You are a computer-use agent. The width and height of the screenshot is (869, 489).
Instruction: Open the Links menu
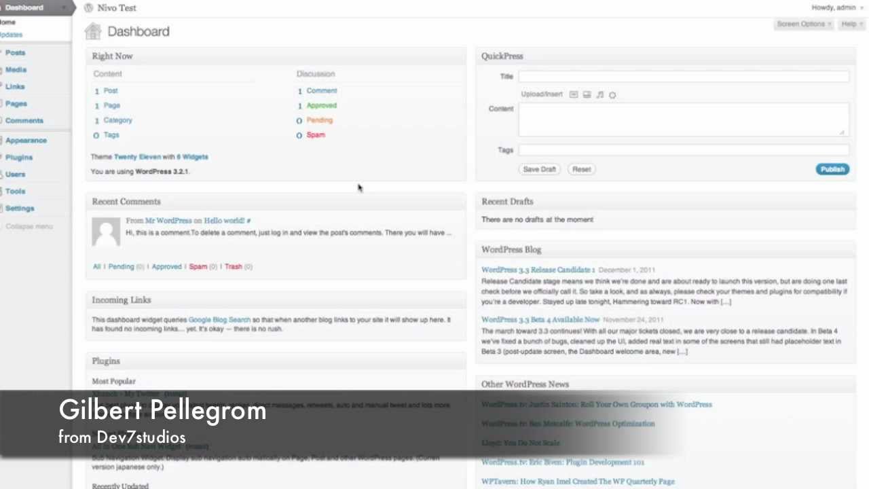coord(15,86)
